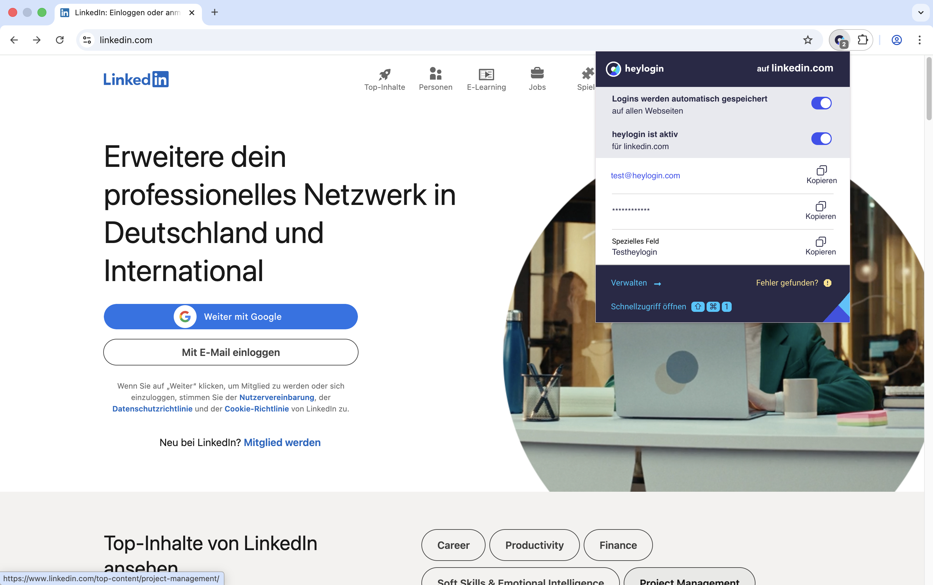Click Mit E-Mail einloggen button
Screen dimensions: 933x585
pyautogui.click(x=231, y=352)
